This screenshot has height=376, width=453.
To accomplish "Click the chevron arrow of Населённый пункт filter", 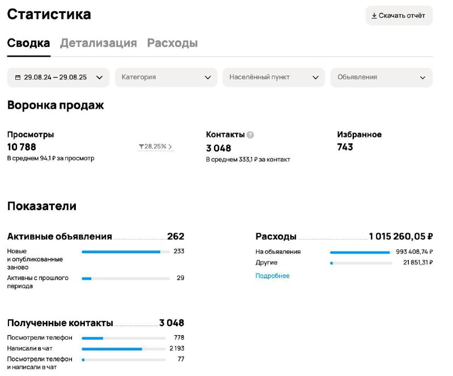I will 315,78.
